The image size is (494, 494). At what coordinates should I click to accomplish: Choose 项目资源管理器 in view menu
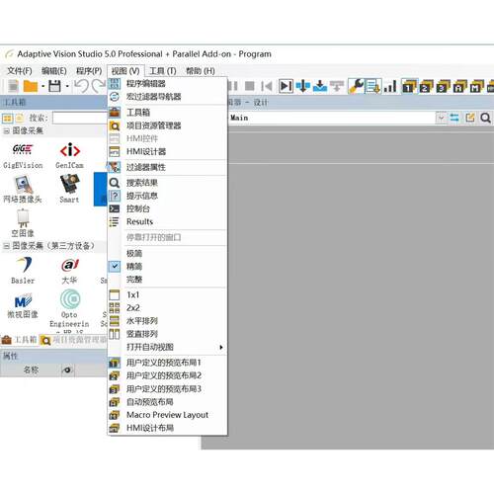167,125
